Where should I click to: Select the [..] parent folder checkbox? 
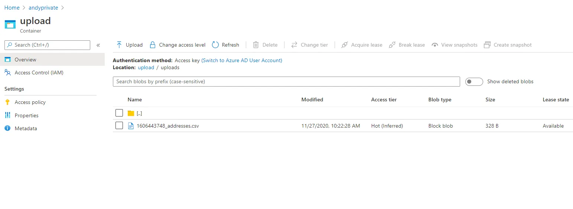(x=119, y=113)
